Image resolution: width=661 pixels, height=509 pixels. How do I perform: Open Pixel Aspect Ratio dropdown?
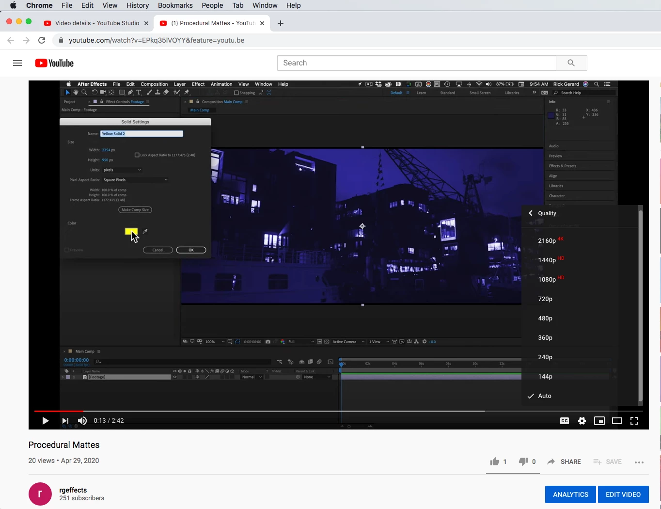pyautogui.click(x=135, y=180)
